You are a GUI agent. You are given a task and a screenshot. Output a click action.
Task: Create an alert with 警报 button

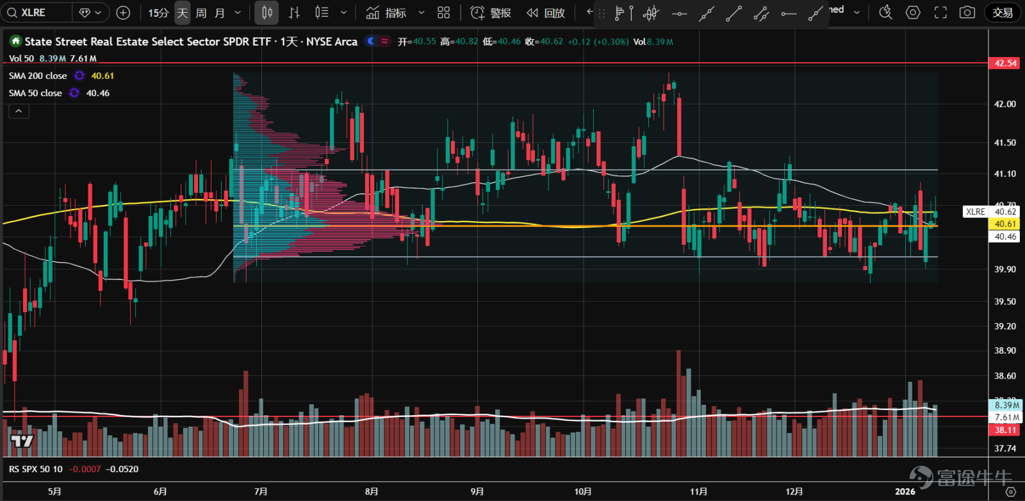click(491, 13)
